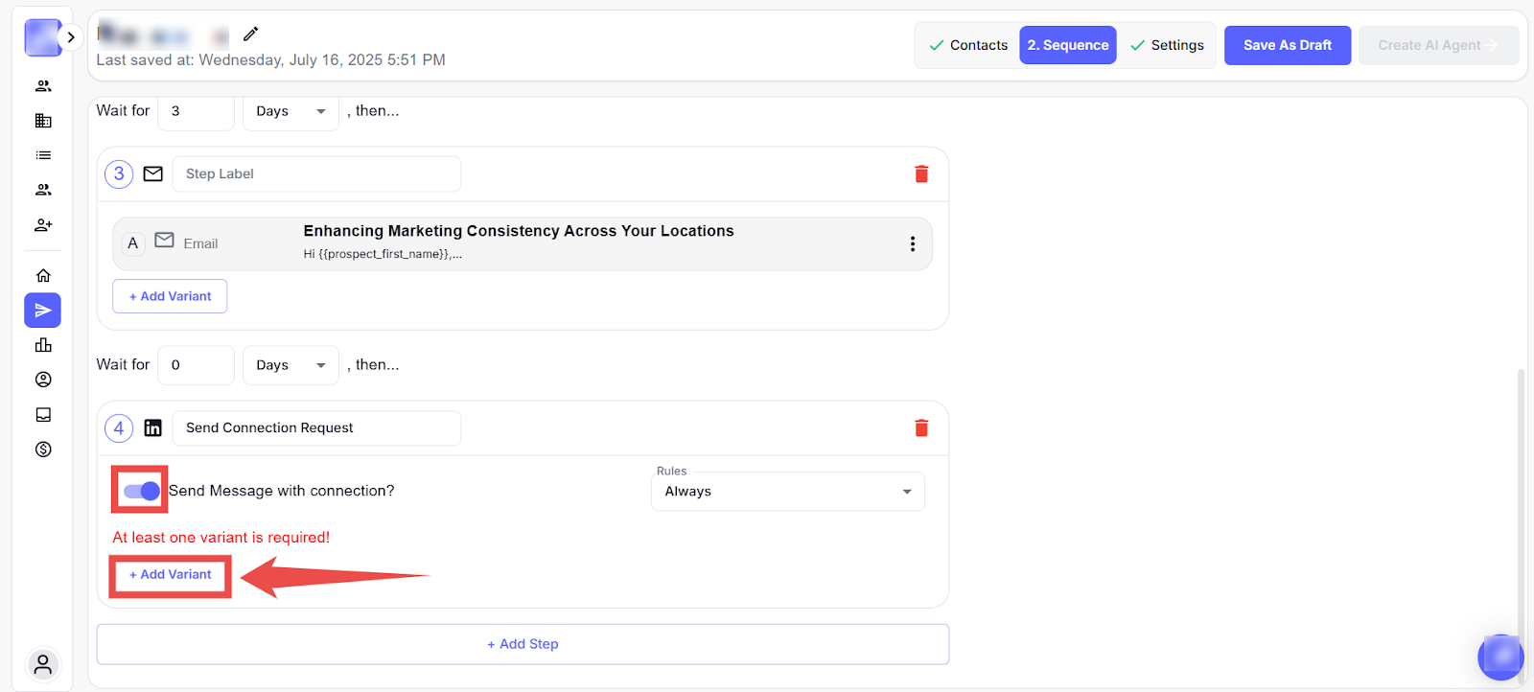Click the Step Label field in step 3
1534x692 pixels.
tap(316, 173)
